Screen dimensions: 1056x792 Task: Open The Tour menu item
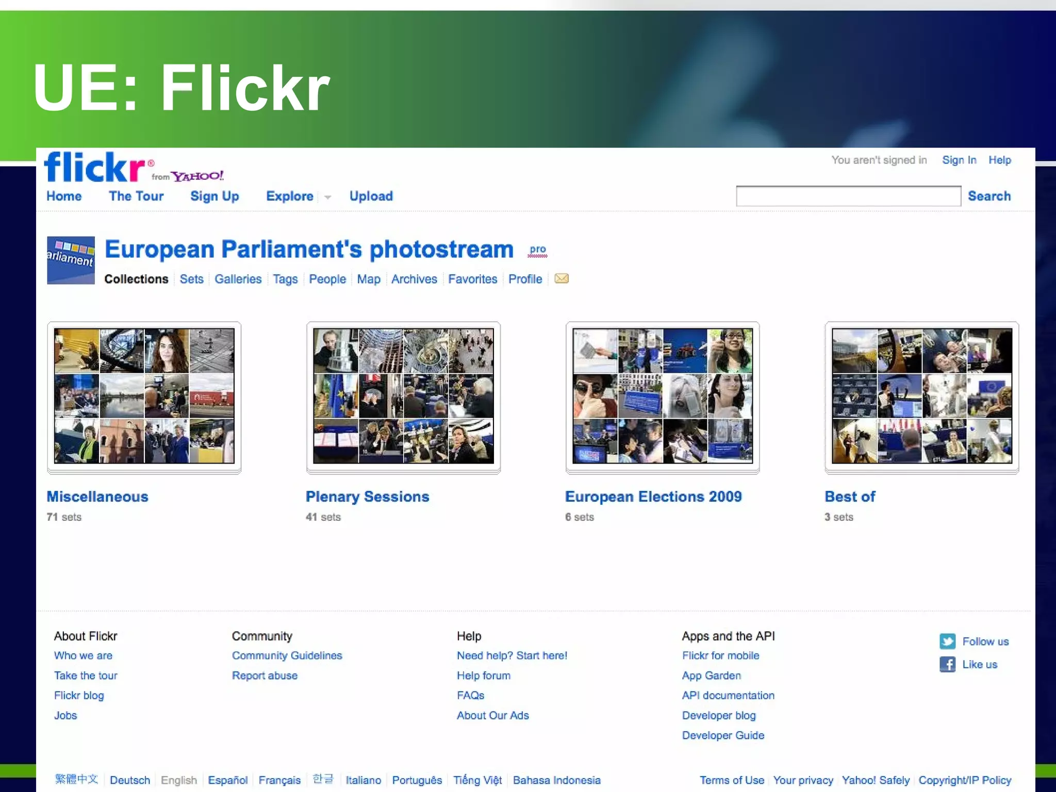click(136, 196)
